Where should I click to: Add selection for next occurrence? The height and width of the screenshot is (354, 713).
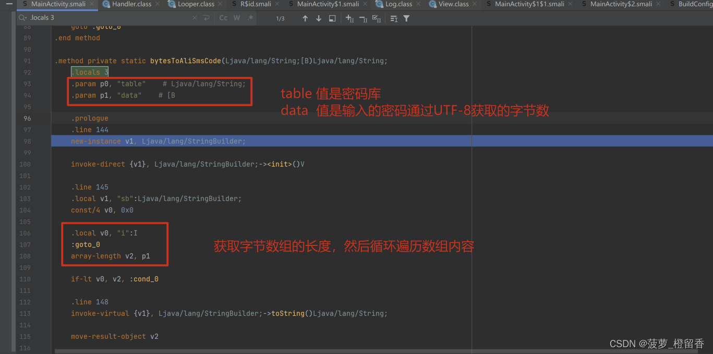click(x=349, y=18)
